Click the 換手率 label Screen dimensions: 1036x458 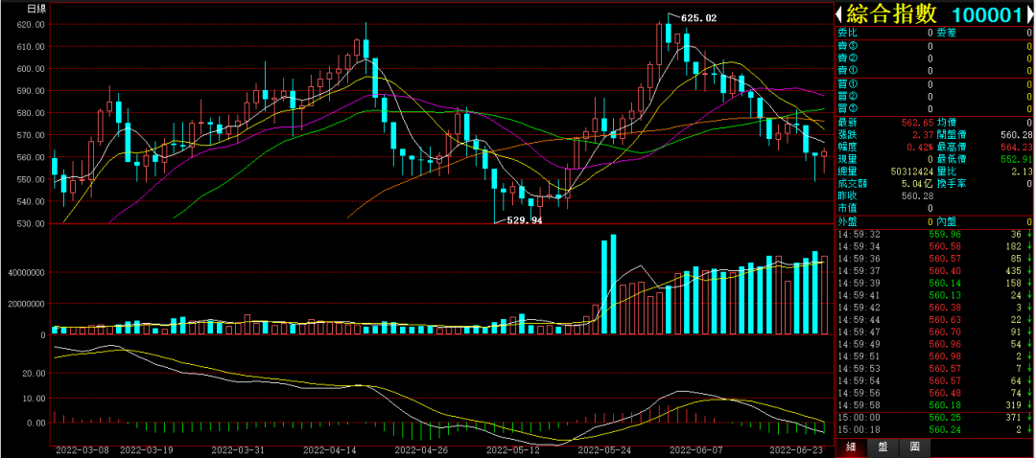pos(951,184)
